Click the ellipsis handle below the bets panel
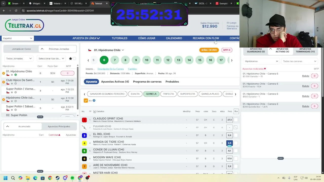This screenshot has width=324, height=182. click(x=280, y=158)
